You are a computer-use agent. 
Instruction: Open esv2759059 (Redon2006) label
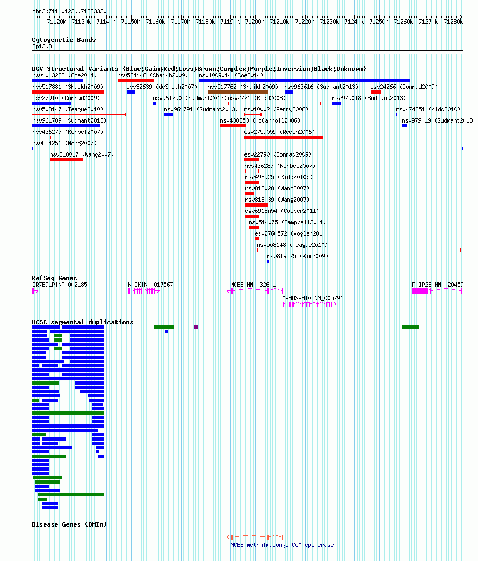[279, 132]
